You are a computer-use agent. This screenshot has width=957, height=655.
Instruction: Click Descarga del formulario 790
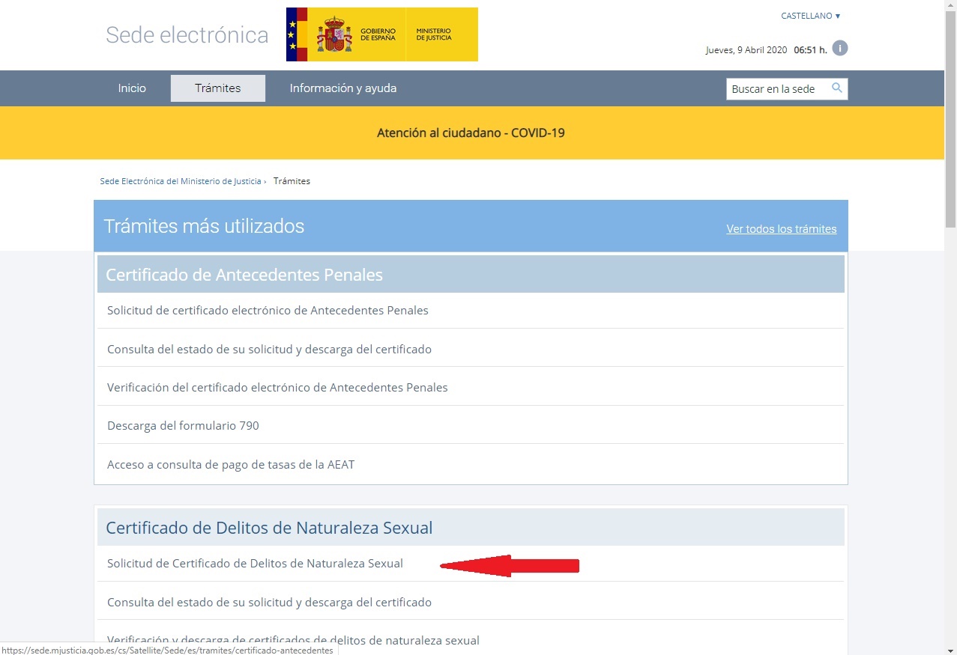183,426
